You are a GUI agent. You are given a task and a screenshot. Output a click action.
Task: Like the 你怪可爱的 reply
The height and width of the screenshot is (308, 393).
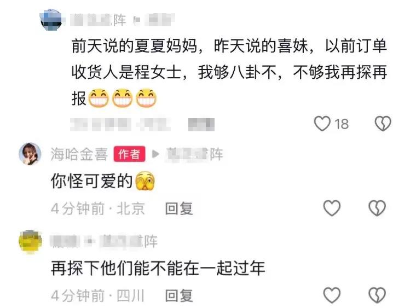tap(332, 208)
